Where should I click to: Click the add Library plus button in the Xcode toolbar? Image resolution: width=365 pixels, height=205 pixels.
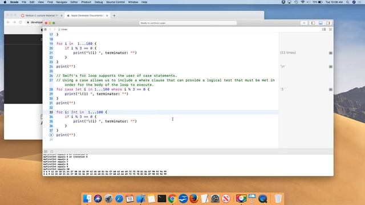(x=304, y=23)
